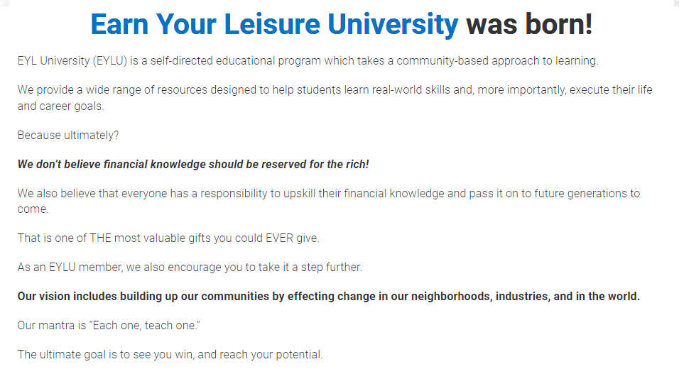Click the line starting "The ultimate goal"
The image size is (679, 369).
click(170, 355)
